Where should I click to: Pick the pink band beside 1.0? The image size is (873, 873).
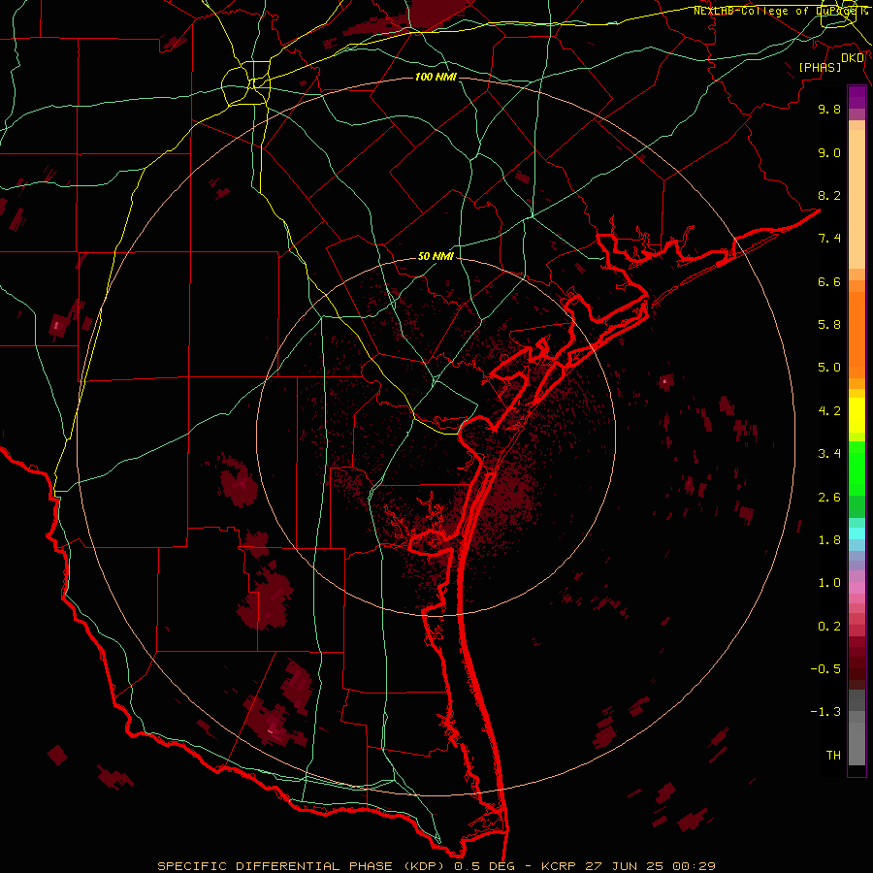[x=857, y=588]
